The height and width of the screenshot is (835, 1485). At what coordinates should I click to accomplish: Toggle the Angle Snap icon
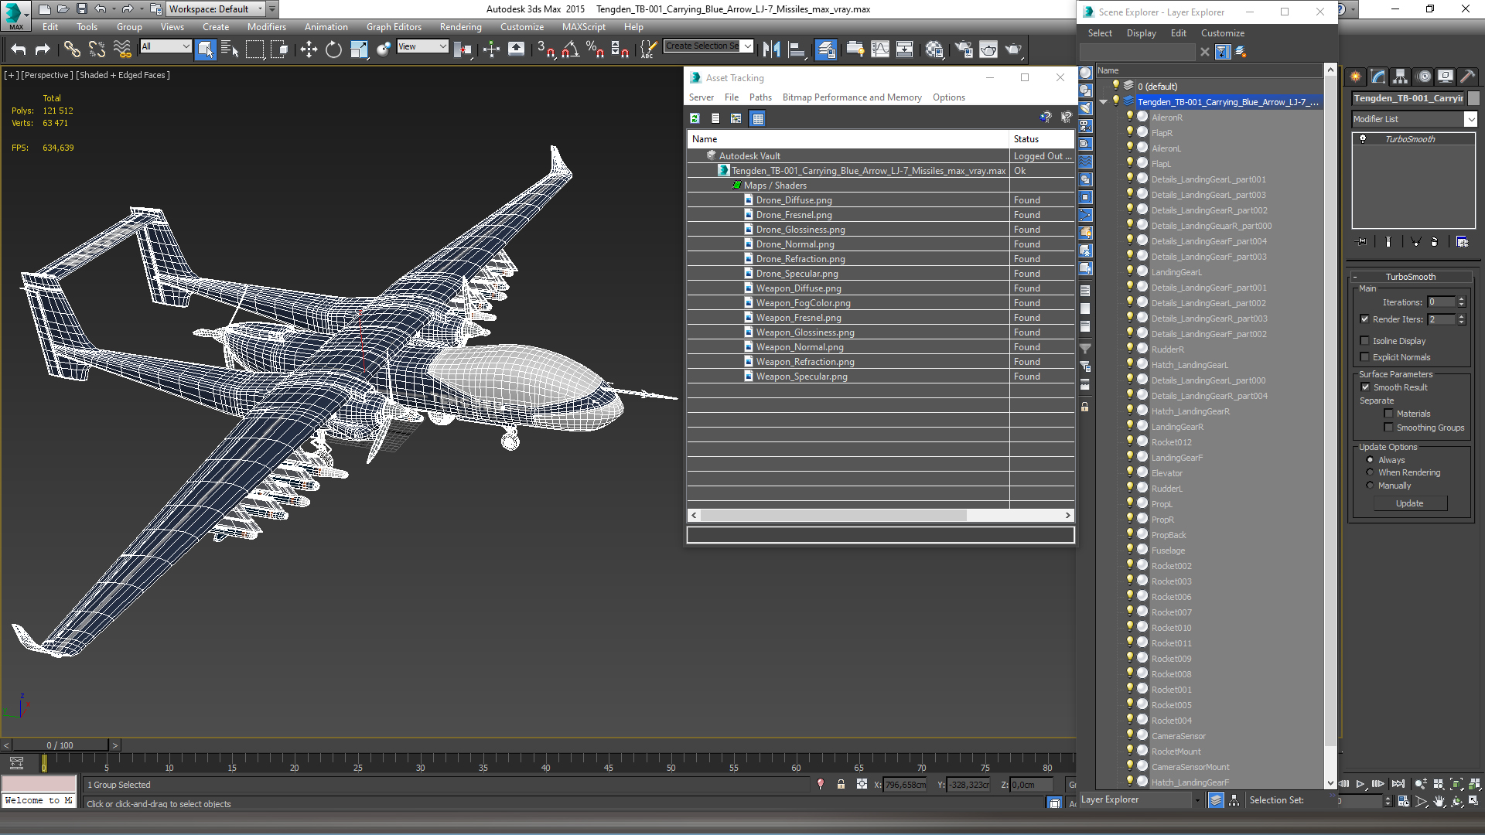point(570,49)
